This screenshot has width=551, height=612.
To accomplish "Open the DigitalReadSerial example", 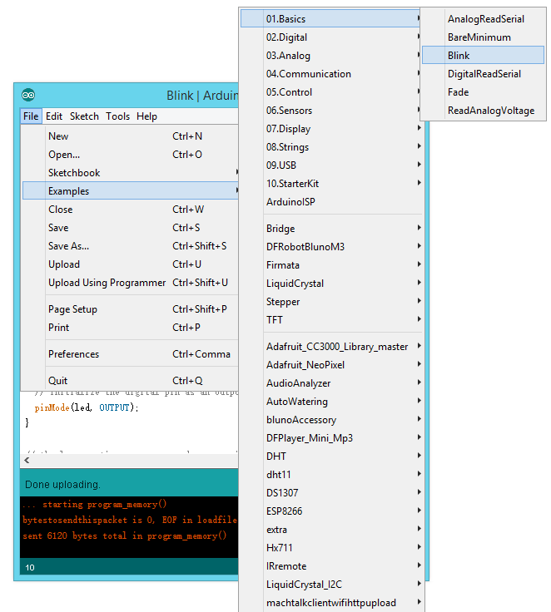I will click(483, 74).
